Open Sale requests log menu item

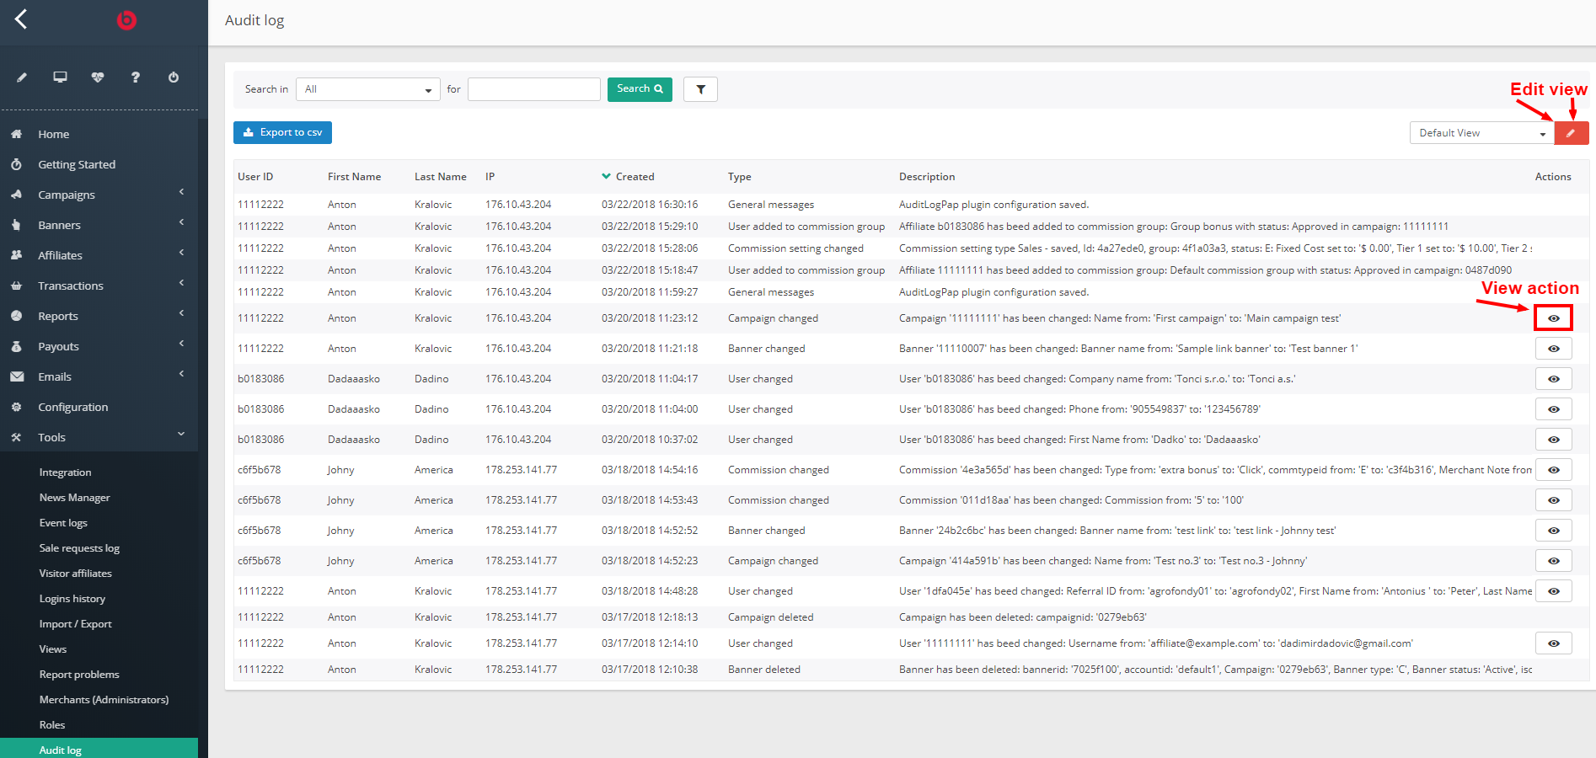[x=79, y=548]
